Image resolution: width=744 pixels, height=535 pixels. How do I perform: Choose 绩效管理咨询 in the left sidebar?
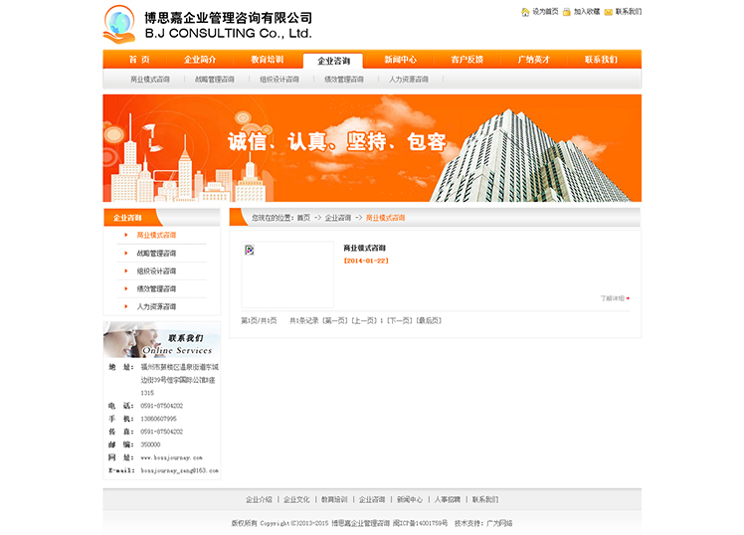pyautogui.click(x=156, y=289)
